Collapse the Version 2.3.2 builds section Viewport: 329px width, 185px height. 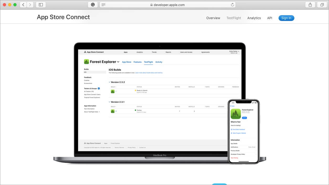click(109, 82)
